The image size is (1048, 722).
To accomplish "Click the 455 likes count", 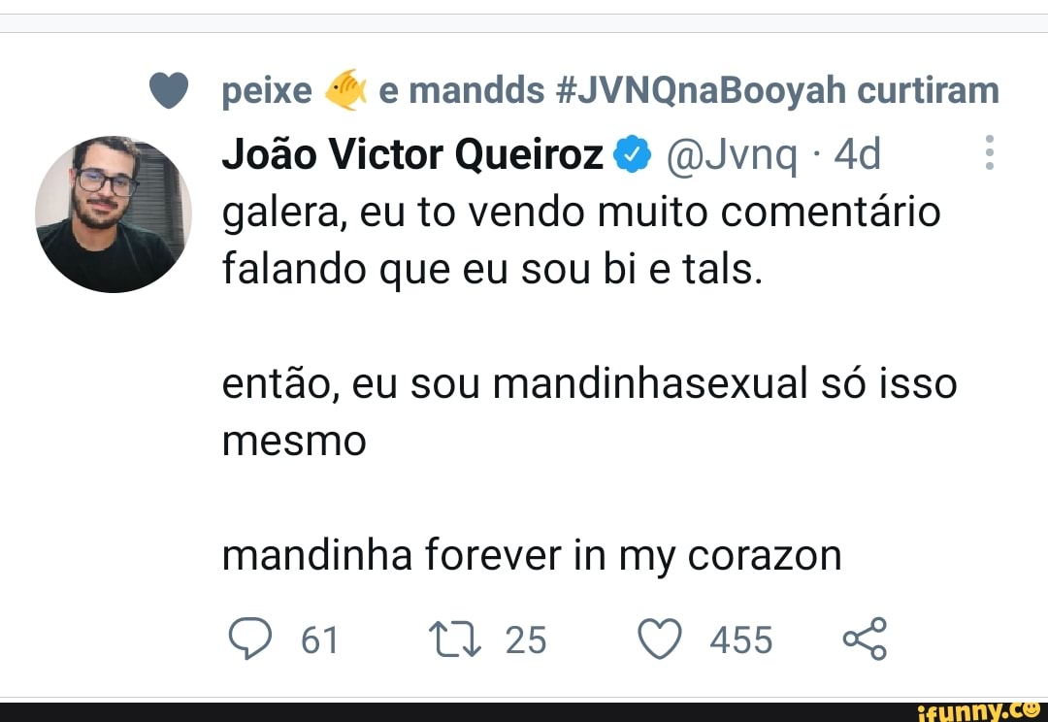I will pyautogui.click(x=741, y=640).
